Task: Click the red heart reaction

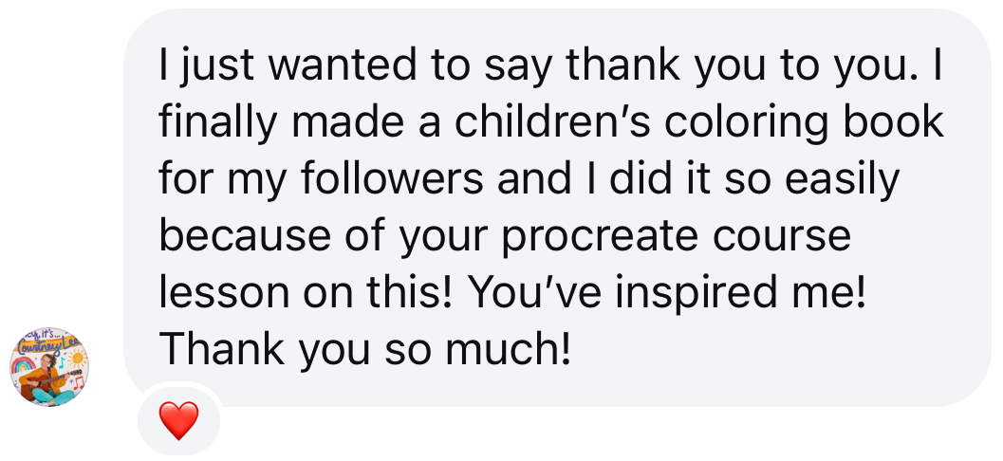Action: pos(178,419)
